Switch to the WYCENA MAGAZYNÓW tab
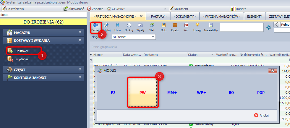290x128 pixels. 221,16
